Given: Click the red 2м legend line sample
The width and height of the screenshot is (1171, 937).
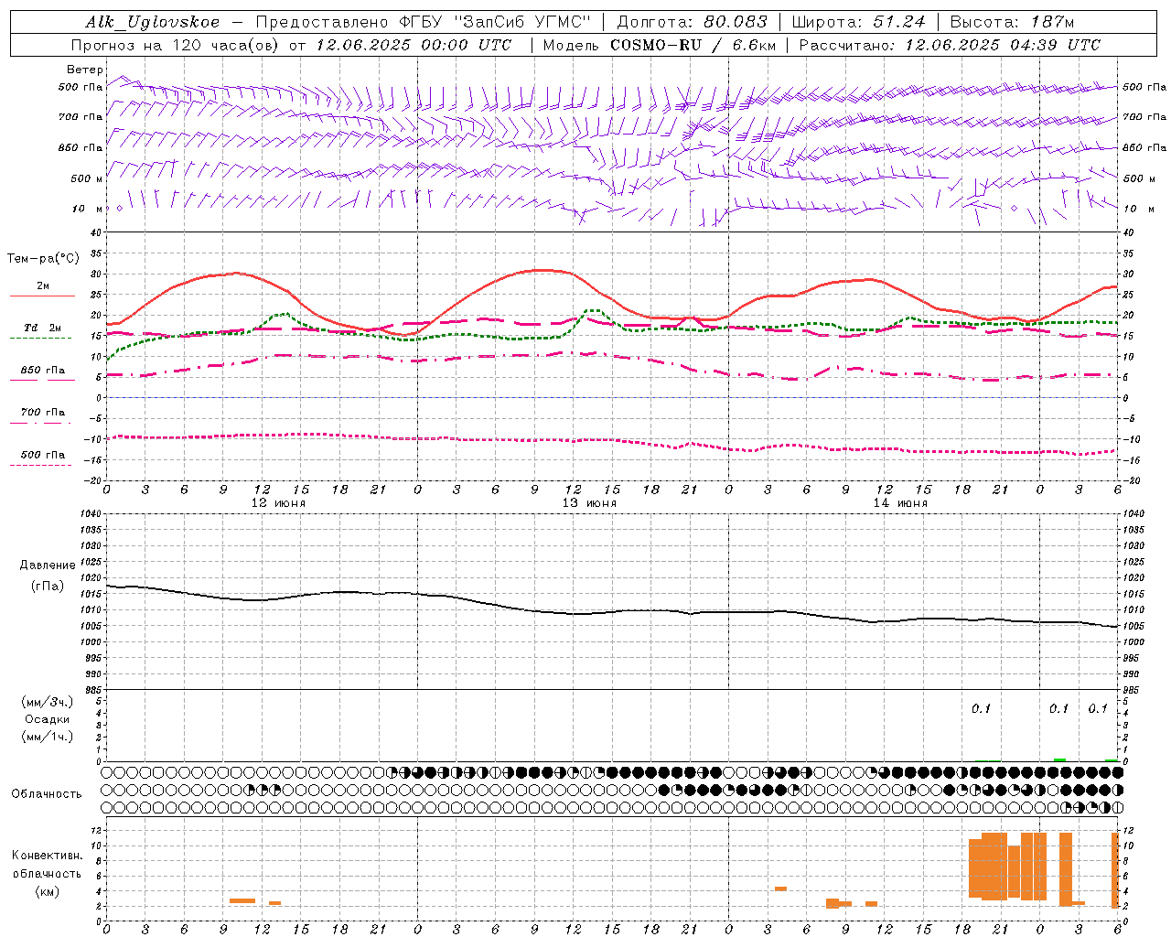Looking at the screenshot, I should point(42,296).
